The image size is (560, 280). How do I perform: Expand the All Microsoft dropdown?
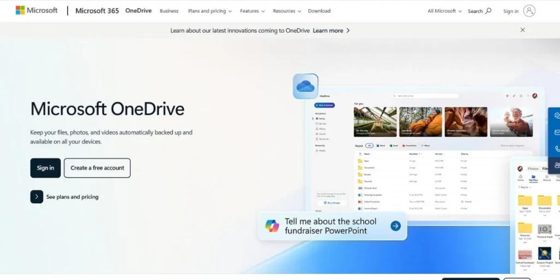pos(445,11)
